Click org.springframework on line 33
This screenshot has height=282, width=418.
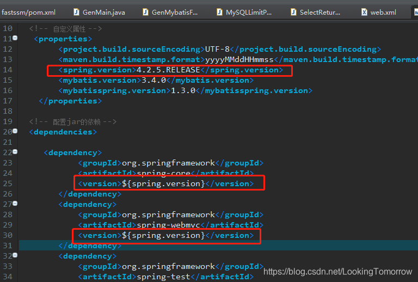[x=168, y=266]
